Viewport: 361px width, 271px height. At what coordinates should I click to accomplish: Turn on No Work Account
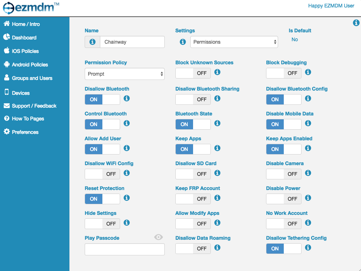tap(284, 224)
